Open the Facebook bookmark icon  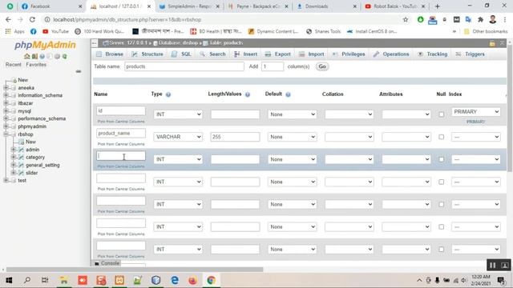(x=34, y=31)
